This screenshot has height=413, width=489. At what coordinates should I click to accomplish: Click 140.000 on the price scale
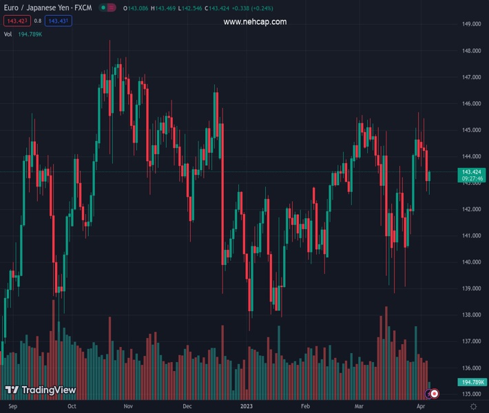click(x=471, y=262)
